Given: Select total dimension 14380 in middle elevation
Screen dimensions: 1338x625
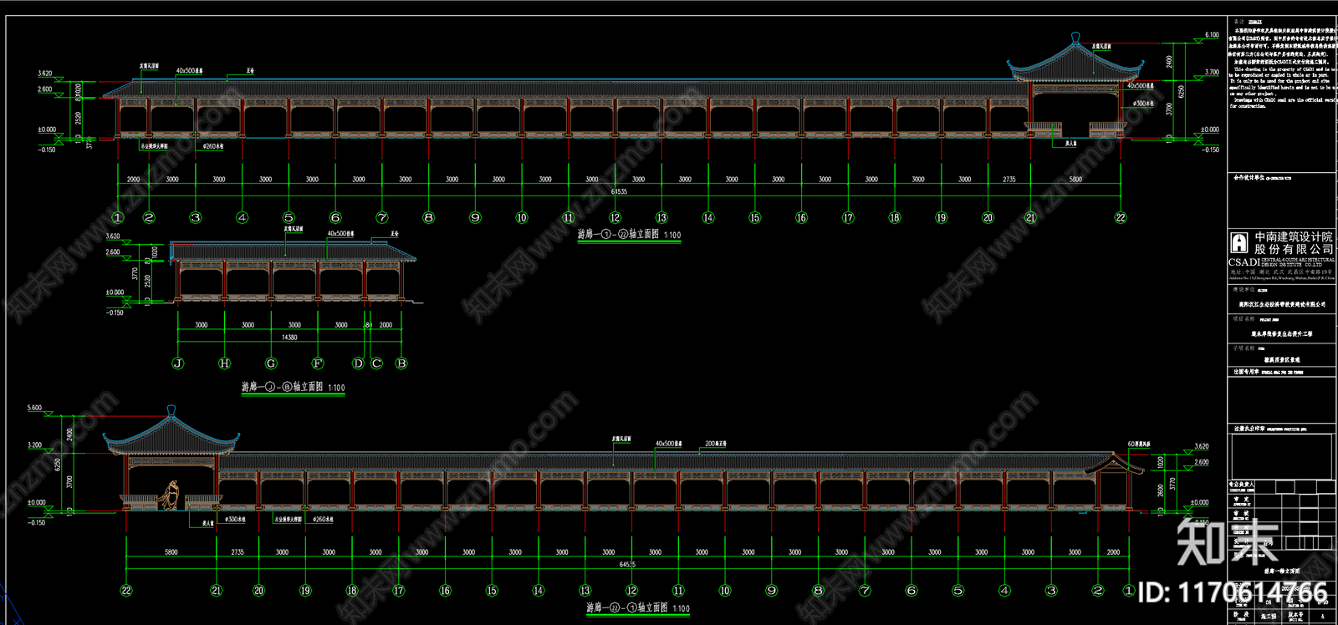Looking at the screenshot, I should tap(289, 338).
